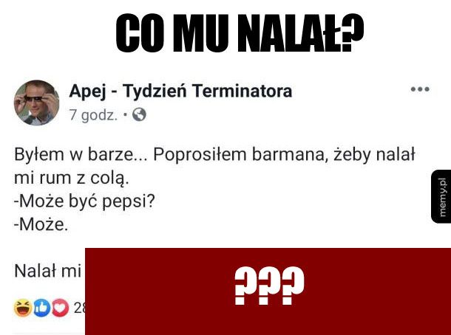451x335 pixels.
Task: Click the Nalał mi text
Action: click(48, 271)
